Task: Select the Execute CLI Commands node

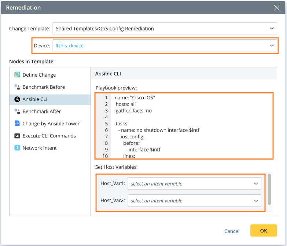Action: (49, 136)
